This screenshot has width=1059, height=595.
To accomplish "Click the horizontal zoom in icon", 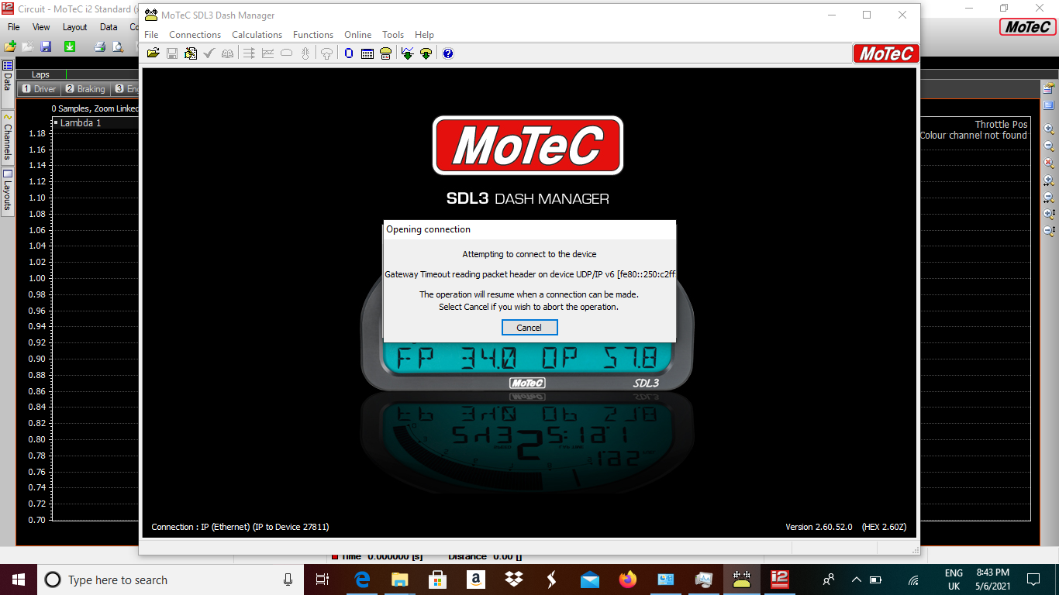I will [x=1049, y=181].
